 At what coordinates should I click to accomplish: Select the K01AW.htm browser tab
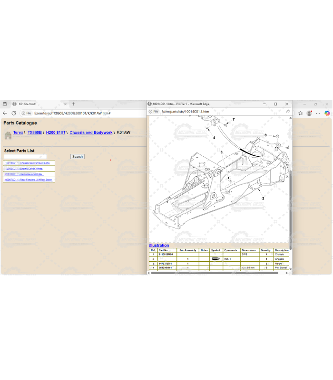click(38, 104)
